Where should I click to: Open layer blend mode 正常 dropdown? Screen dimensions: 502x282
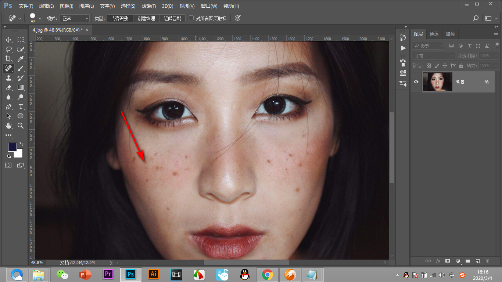click(x=434, y=56)
